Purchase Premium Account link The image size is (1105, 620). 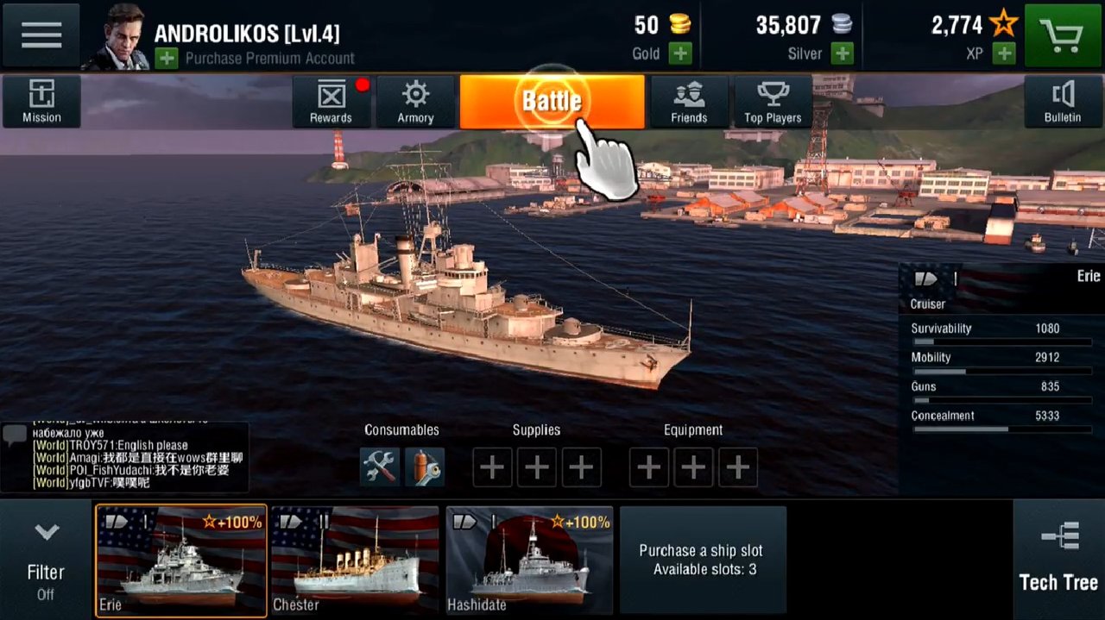[269, 59]
